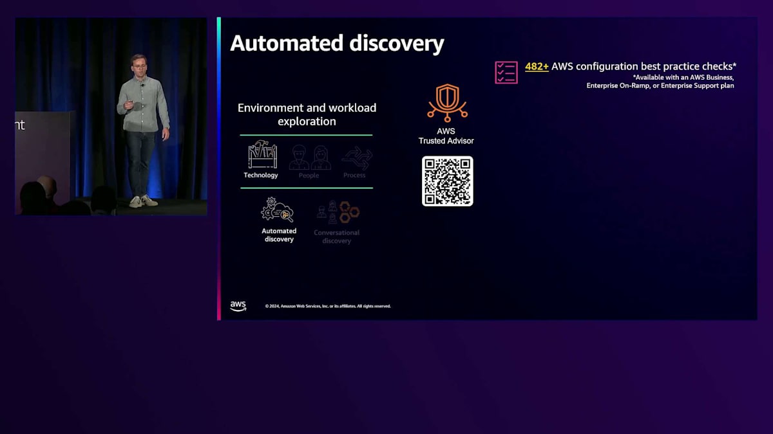Open the underlined 482+ link

point(537,66)
